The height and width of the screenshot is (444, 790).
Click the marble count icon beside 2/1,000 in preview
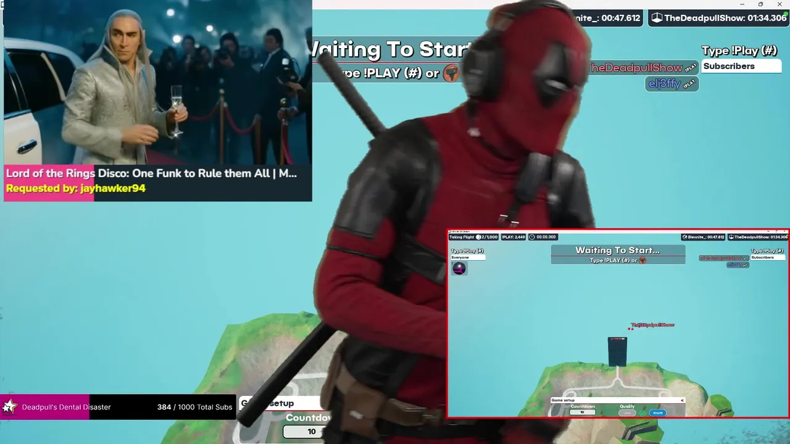click(x=478, y=237)
